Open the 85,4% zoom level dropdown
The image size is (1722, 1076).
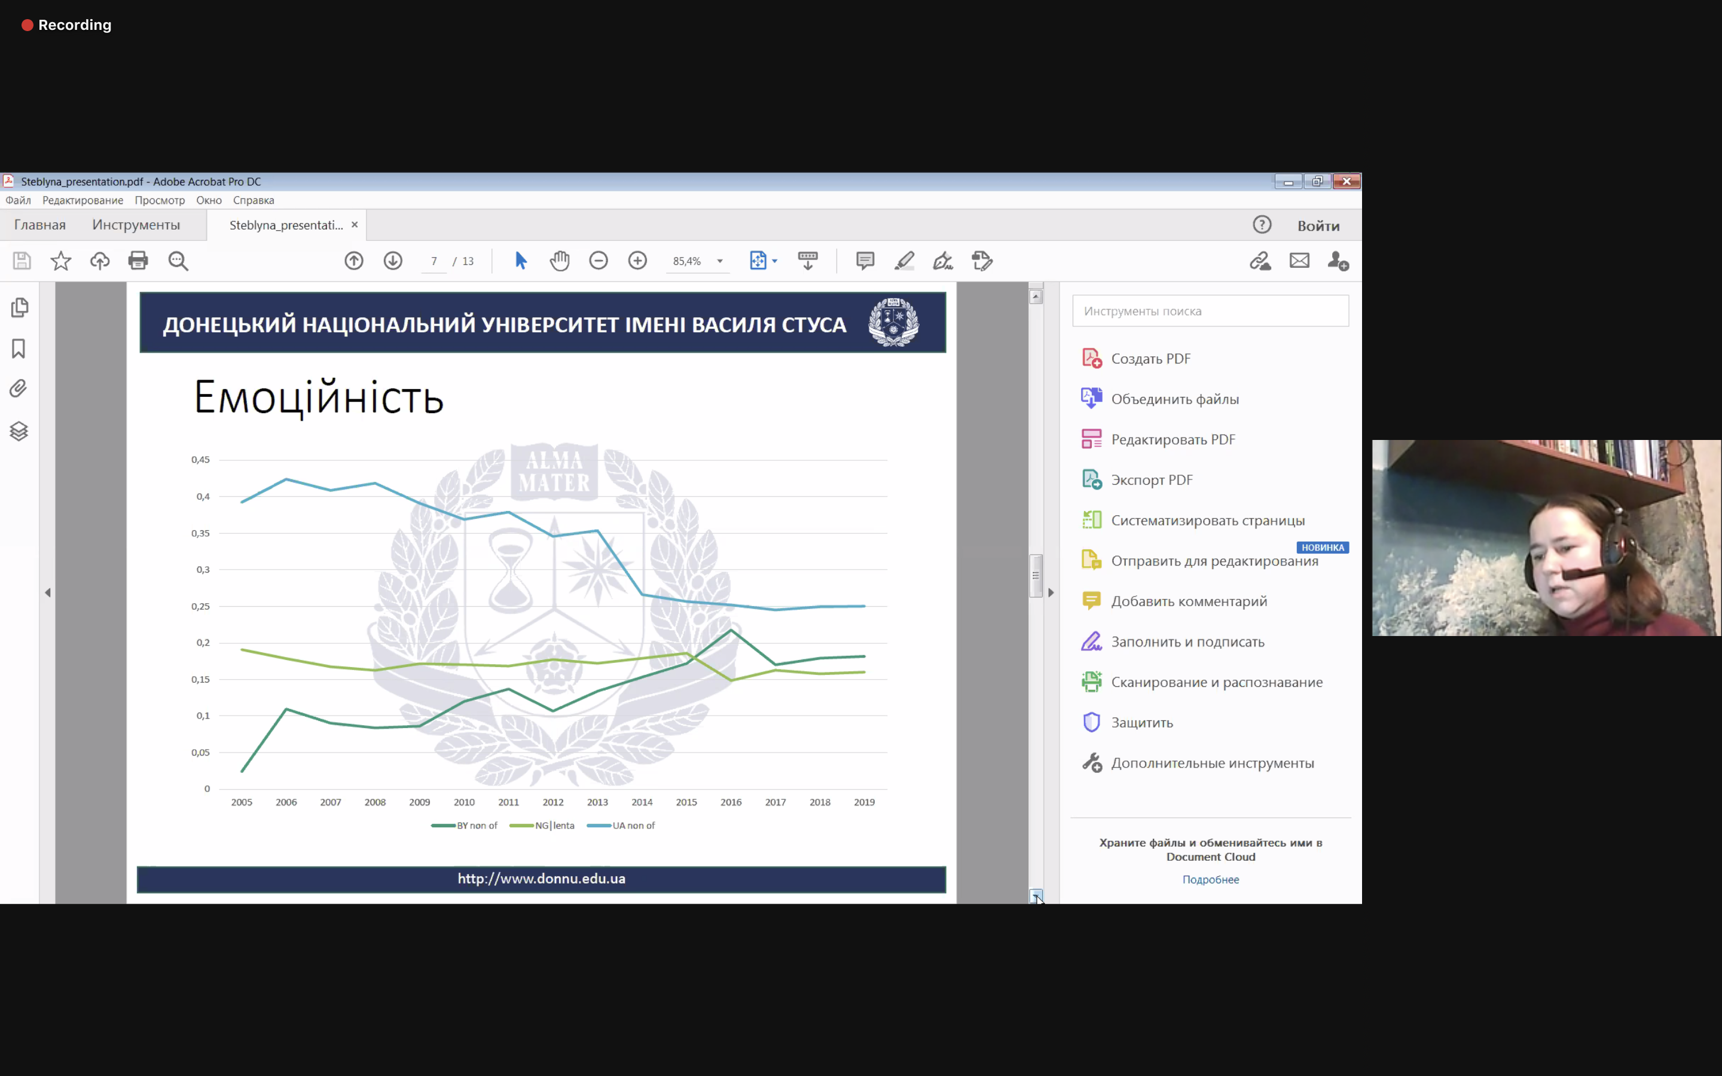(720, 261)
